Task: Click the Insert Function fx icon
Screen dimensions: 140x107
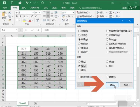Action: pos(38,30)
